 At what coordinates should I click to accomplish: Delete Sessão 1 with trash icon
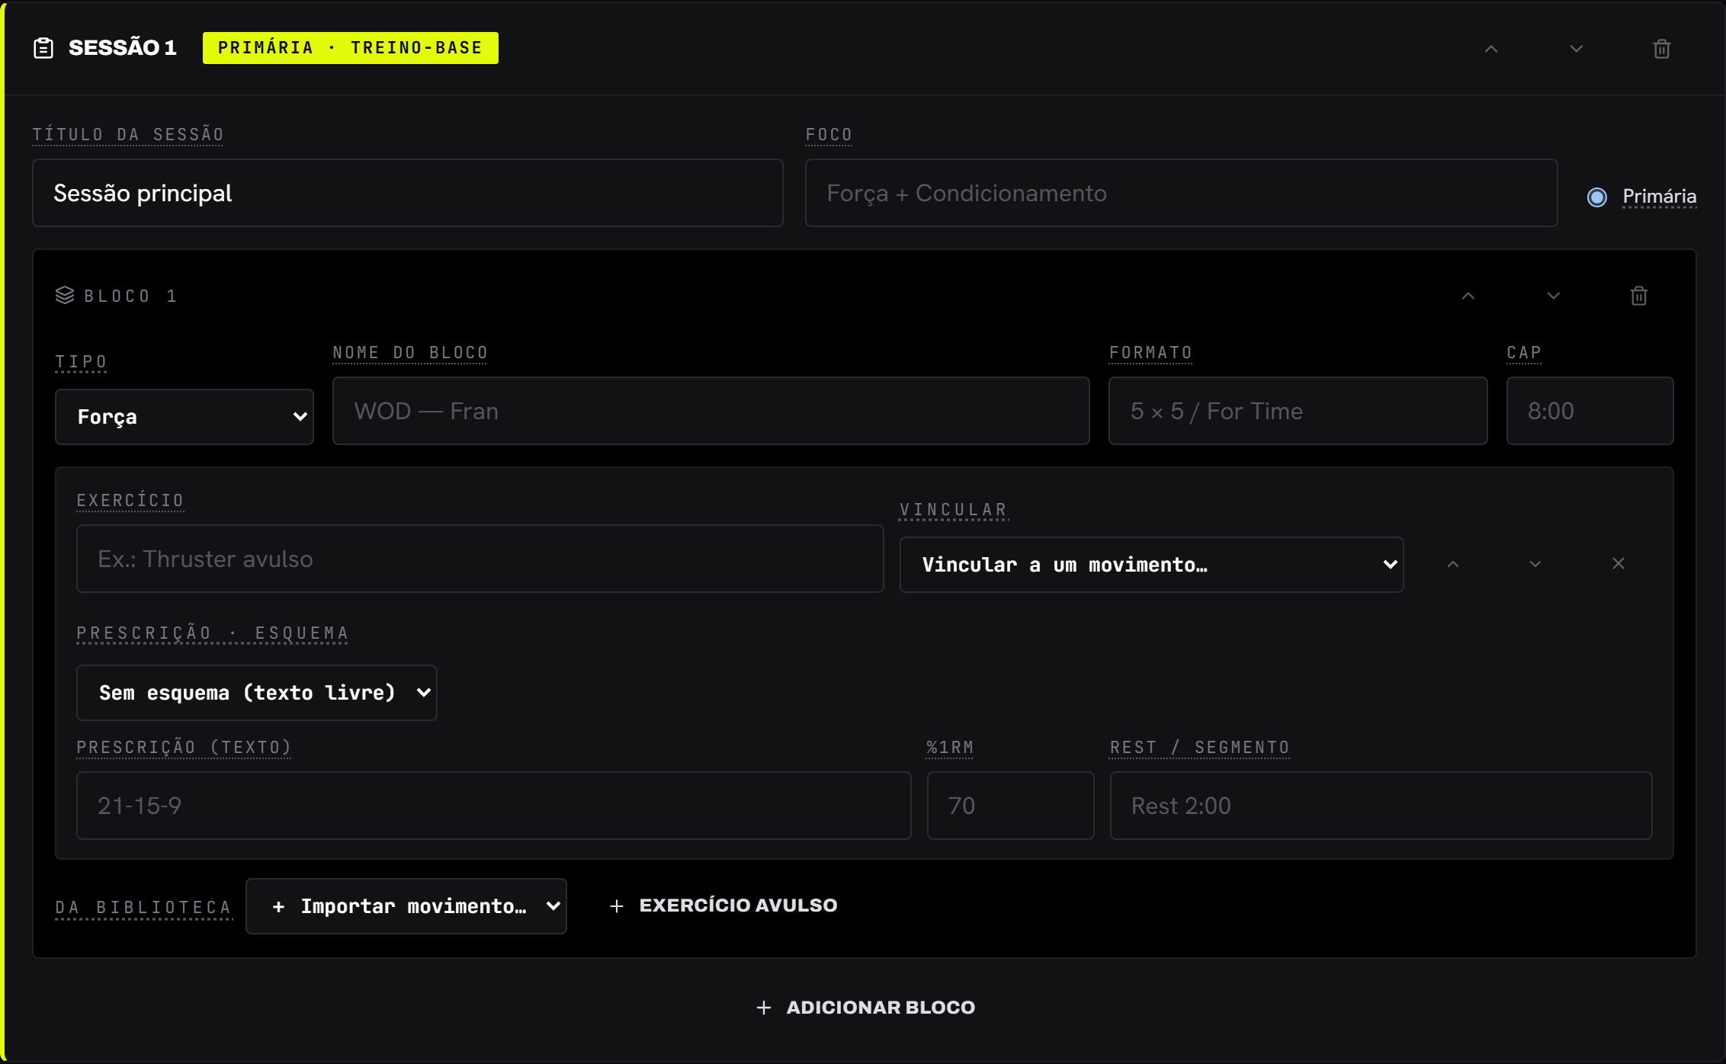[x=1662, y=49]
